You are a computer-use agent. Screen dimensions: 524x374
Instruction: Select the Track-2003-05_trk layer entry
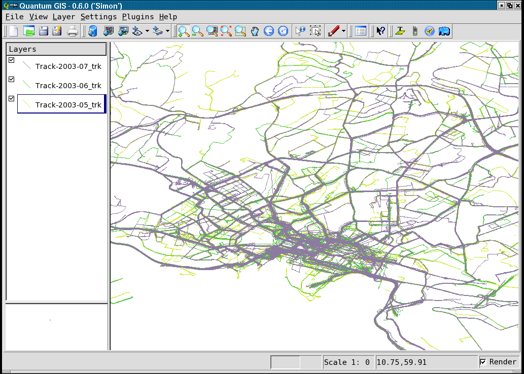(68, 105)
